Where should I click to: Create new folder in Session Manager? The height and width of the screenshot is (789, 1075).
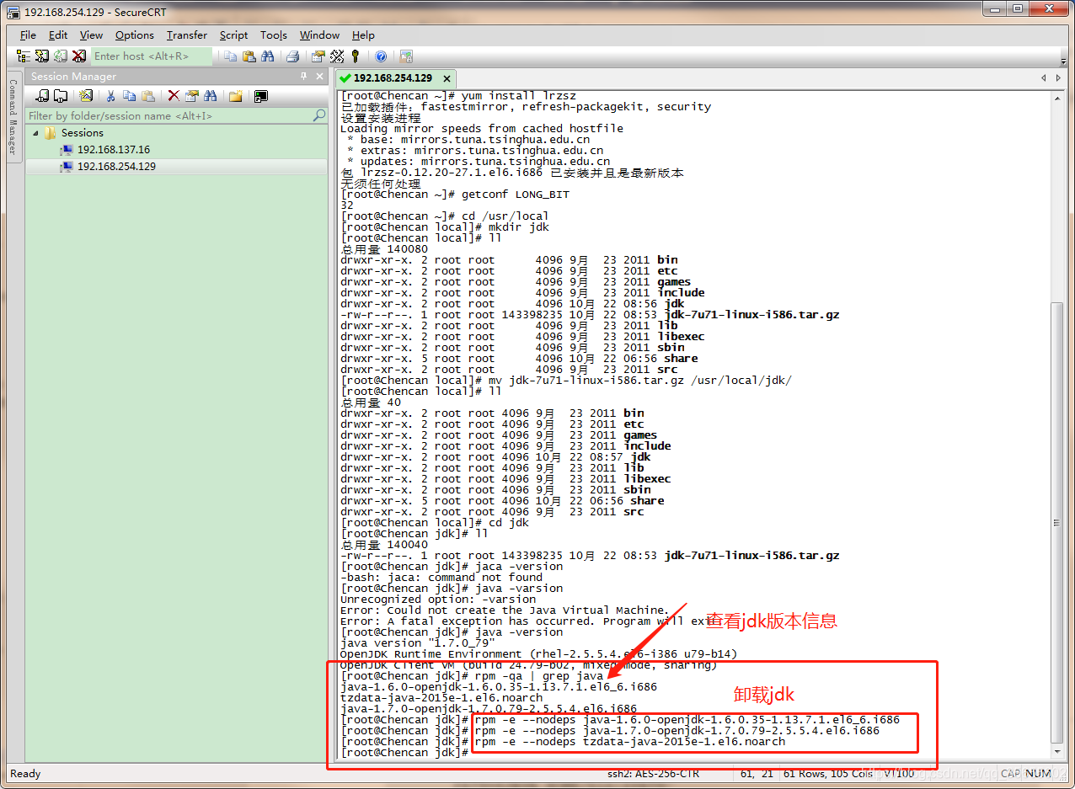coord(236,96)
